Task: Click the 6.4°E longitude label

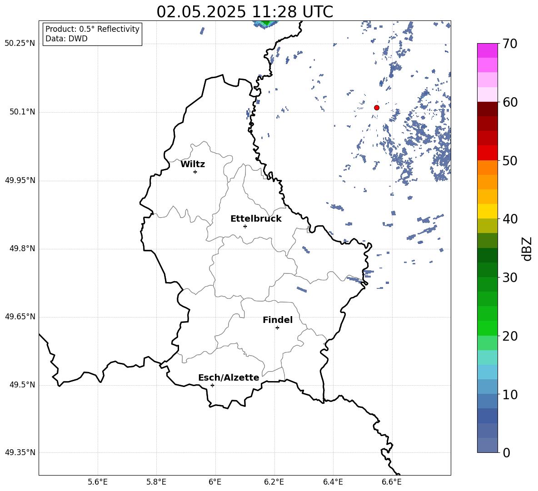Action: point(333,482)
